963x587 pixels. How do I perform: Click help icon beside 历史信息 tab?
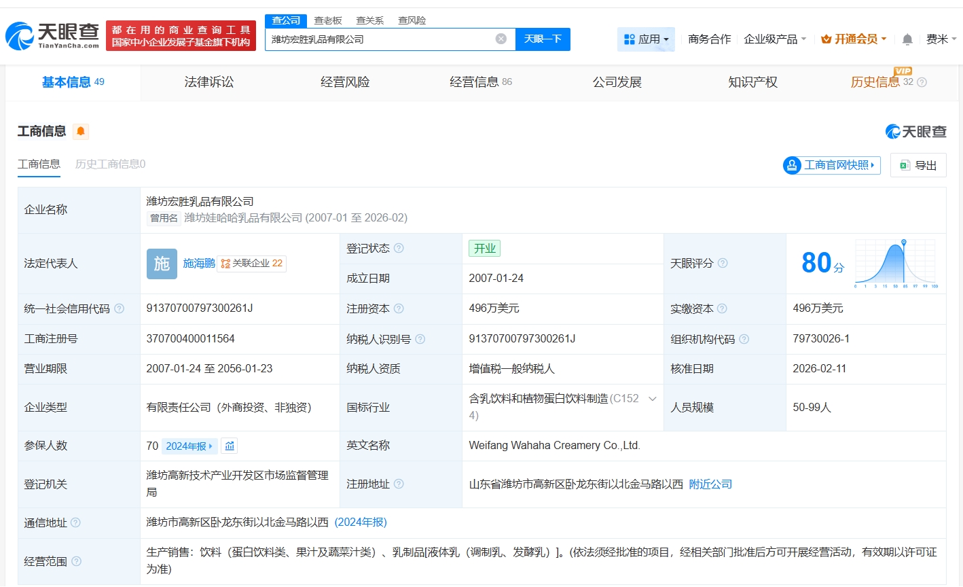pos(922,82)
